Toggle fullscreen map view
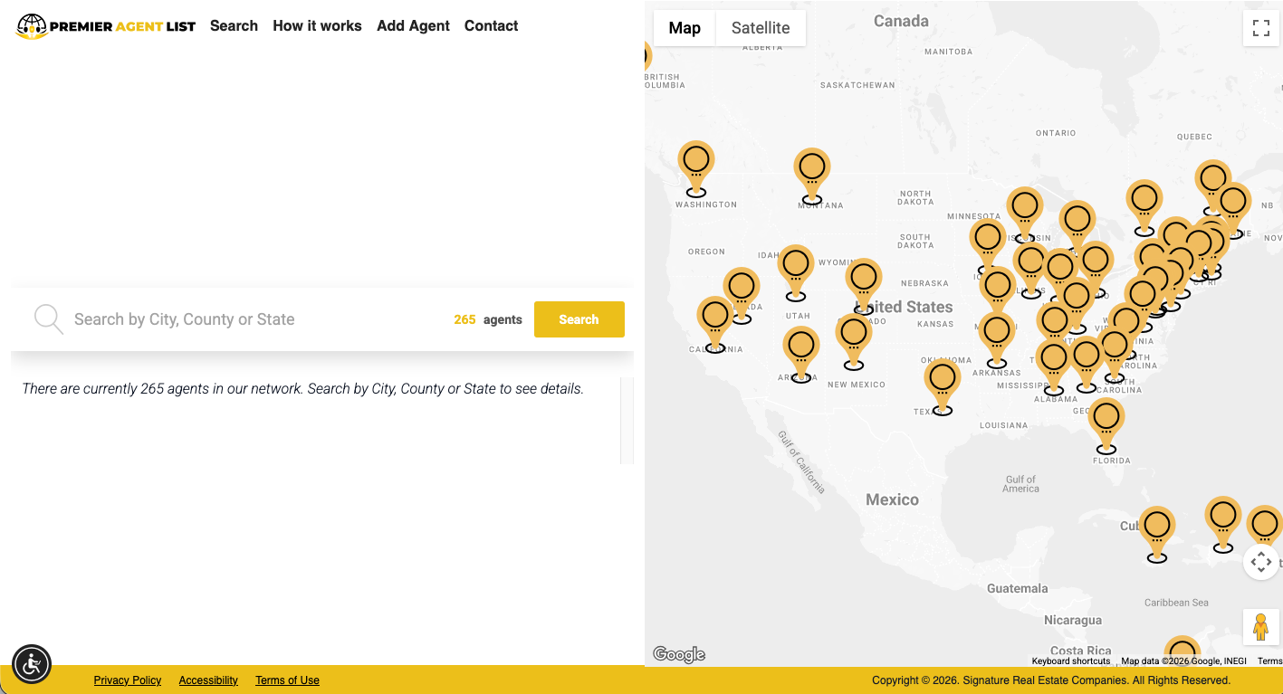This screenshot has height=694, width=1283. coord(1260,28)
